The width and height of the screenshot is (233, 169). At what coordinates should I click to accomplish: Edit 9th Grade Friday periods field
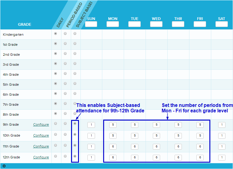coord(200,125)
